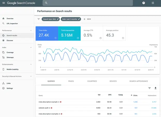
Task: Click impressions value 41,946
Action: tap(154, 108)
